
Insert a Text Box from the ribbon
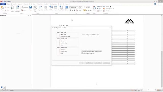pos(46,7)
